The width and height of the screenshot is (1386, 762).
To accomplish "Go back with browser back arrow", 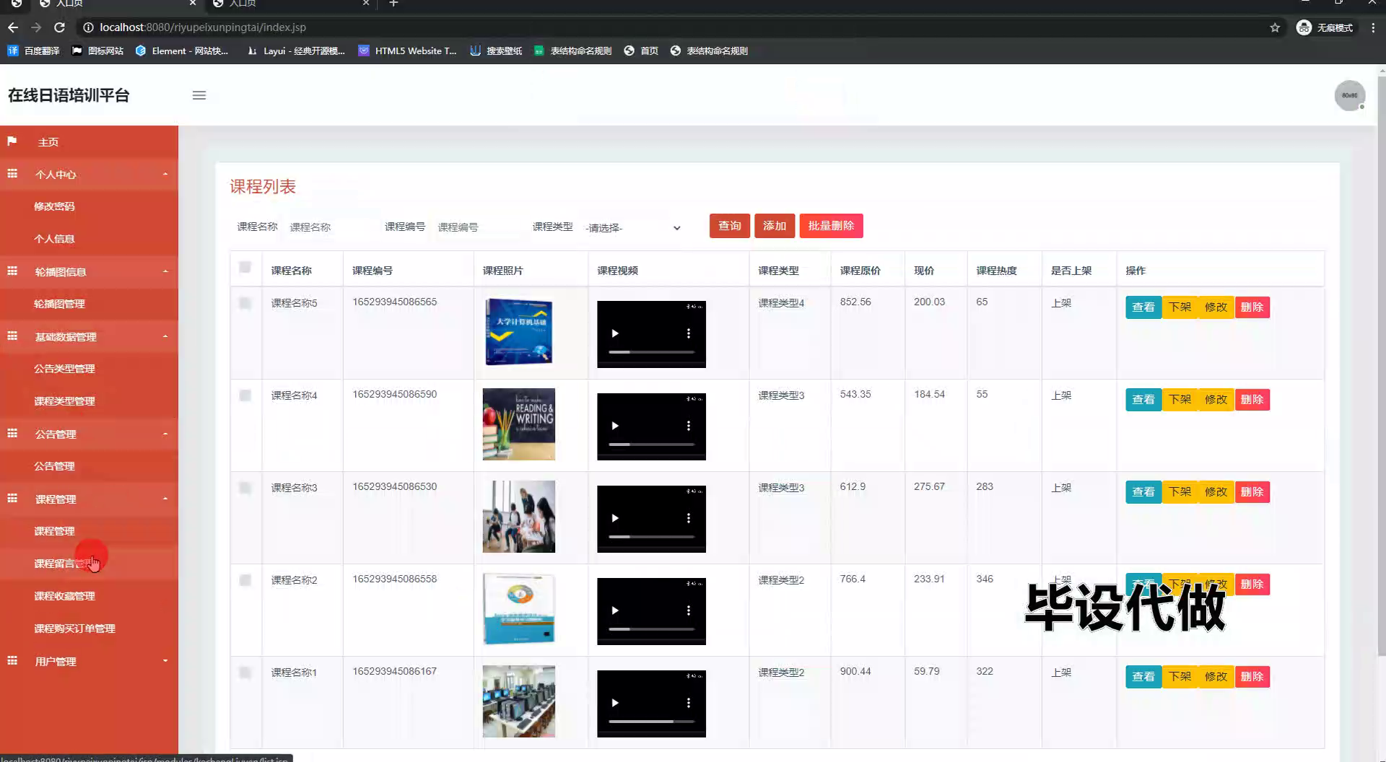I will point(13,27).
